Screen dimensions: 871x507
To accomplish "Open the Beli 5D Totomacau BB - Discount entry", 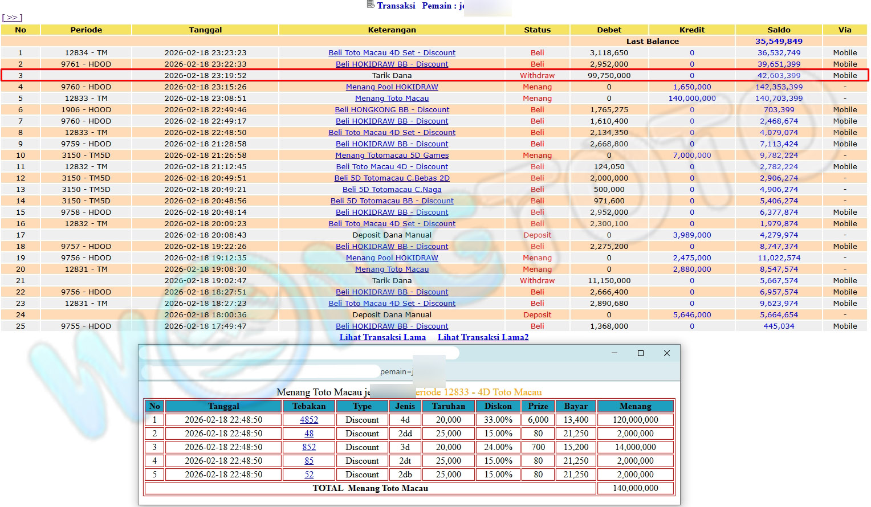I will 392,201.
